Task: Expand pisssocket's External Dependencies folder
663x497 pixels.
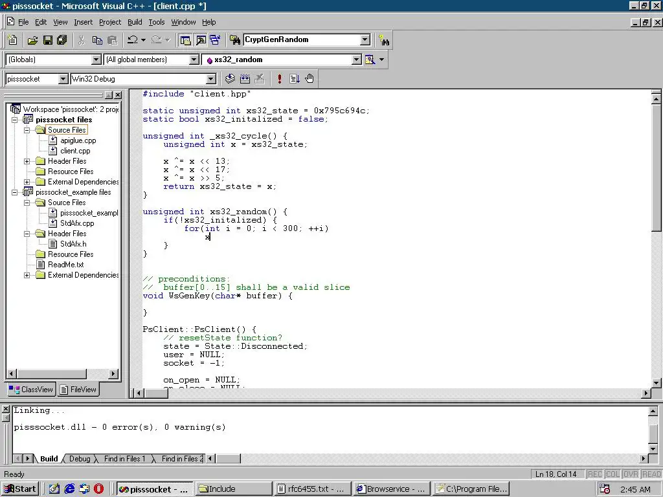Action: coord(27,182)
